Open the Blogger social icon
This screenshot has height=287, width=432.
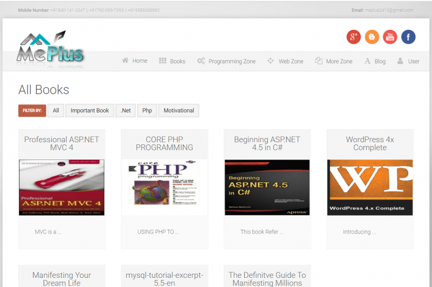(372, 37)
